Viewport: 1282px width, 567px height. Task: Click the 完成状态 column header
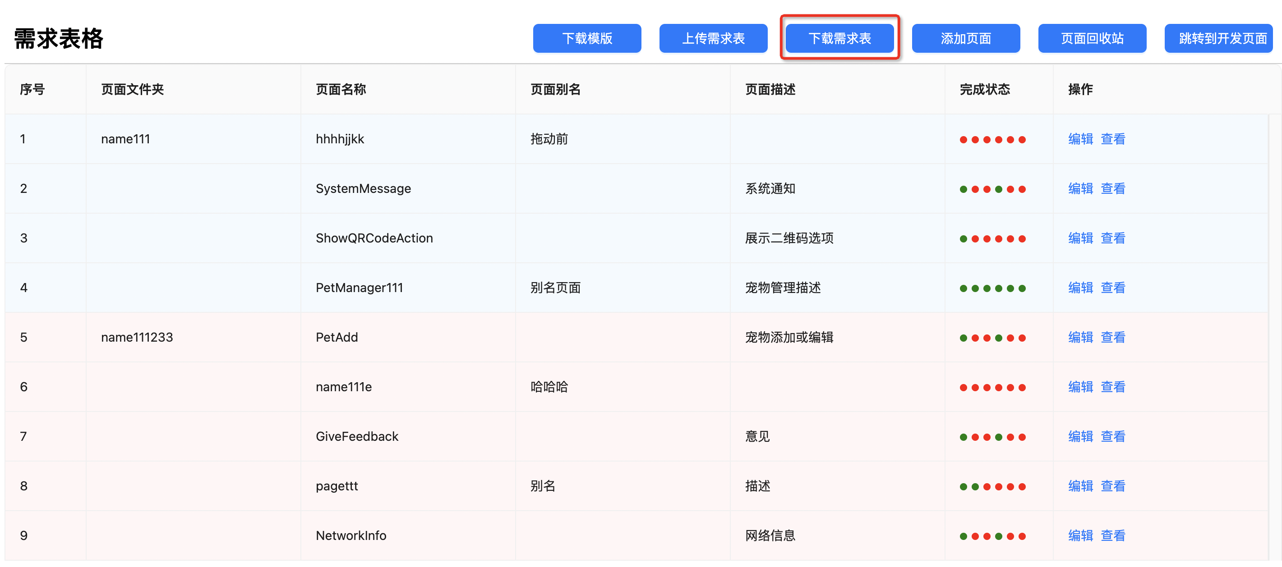point(984,90)
